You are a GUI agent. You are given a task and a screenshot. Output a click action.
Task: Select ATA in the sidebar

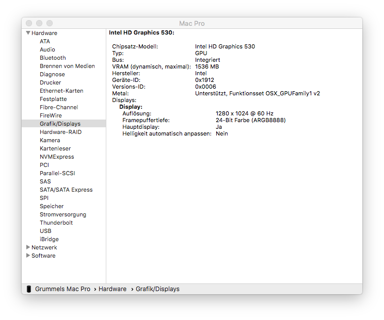(45, 41)
